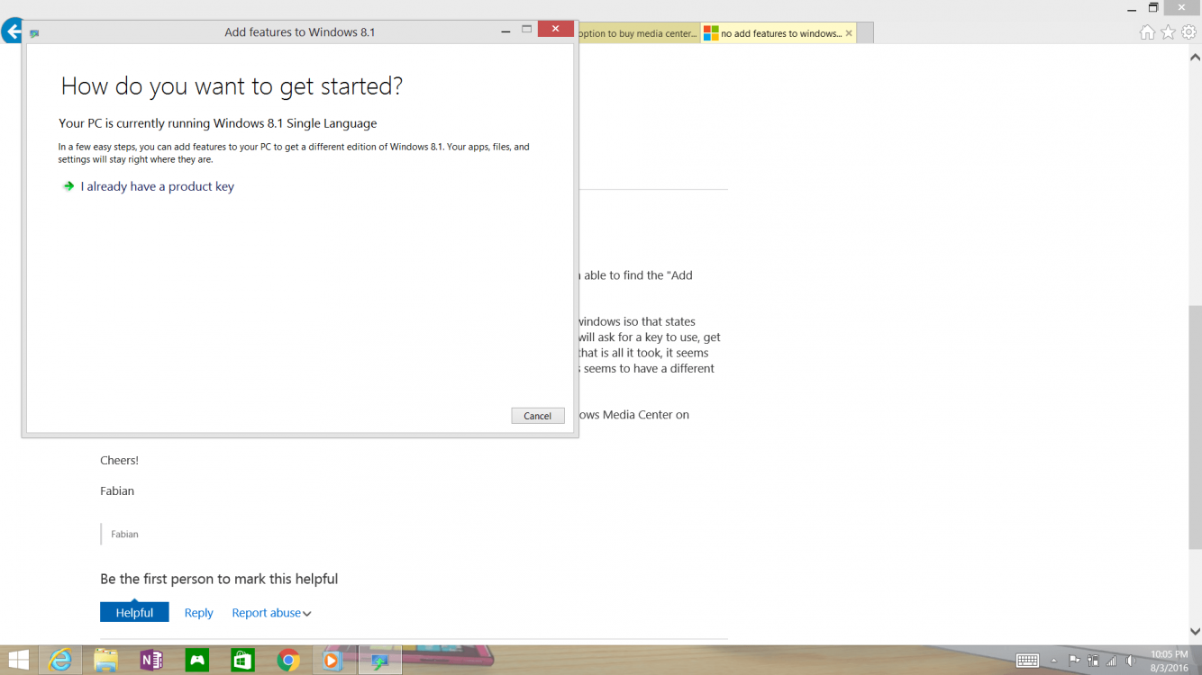1202x675 pixels.
Task: Select the Add features app on taskbar
Action: coord(379,660)
